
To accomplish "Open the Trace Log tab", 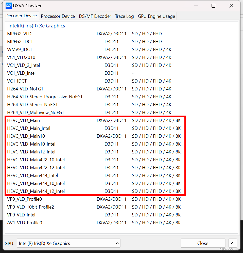I will [x=124, y=16].
